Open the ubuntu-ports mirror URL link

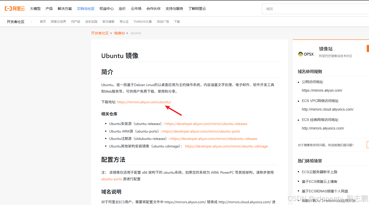(x=201, y=131)
